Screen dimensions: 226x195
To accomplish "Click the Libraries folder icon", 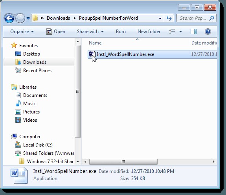I will pyautogui.click(x=14, y=87).
